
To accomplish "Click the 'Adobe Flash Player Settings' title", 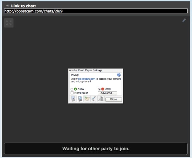I will pos(86,70).
